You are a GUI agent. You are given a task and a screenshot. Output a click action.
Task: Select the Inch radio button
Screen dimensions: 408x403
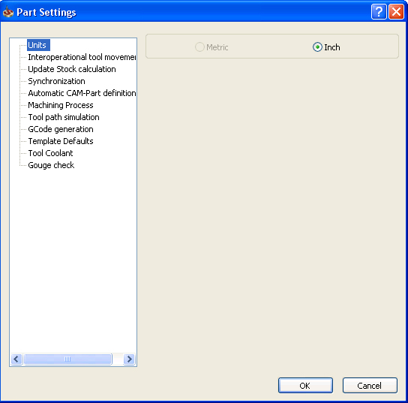pyautogui.click(x=317, y=47)
